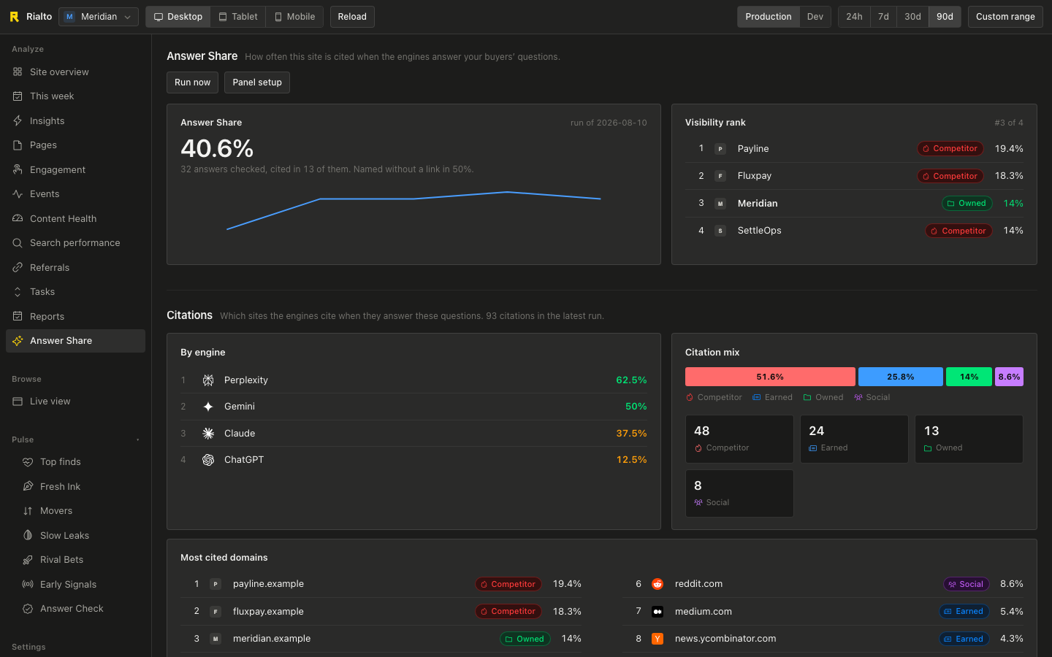
Task: Switch preview to Desktop view
Action: 178,17
